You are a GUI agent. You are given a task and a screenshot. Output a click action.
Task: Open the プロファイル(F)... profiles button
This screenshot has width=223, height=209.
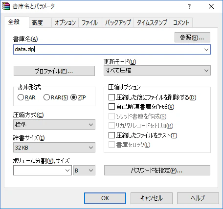54,71
